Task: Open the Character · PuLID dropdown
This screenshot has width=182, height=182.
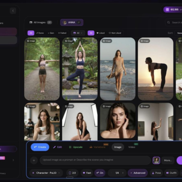Action: click(x=46, y=173)
